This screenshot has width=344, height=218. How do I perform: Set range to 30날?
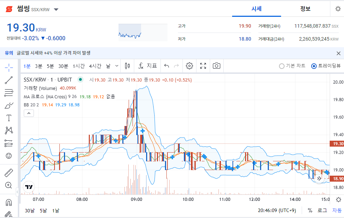point(30,211)
